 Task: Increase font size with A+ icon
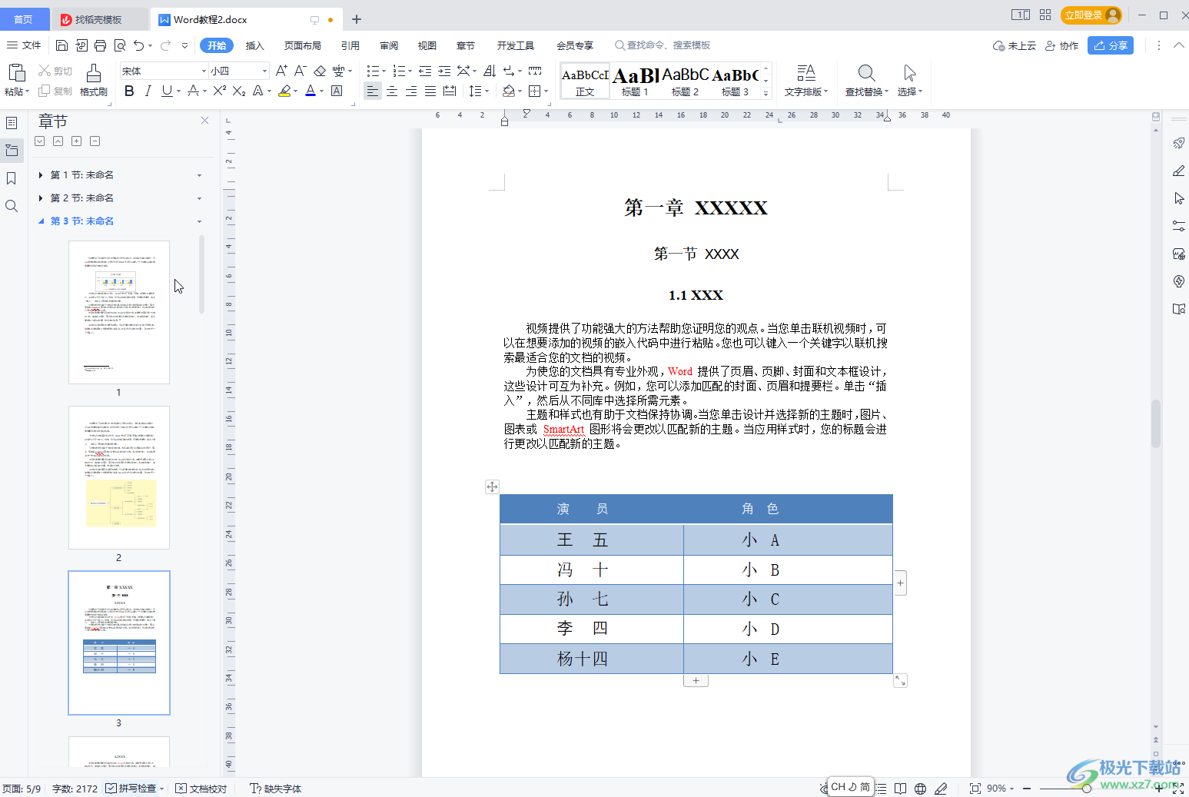[x=281, y=71]
